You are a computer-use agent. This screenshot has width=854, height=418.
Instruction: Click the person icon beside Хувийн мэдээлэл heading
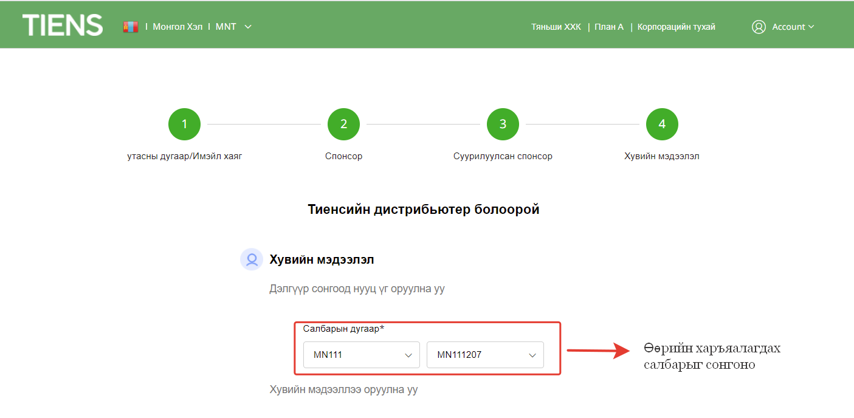point(251,259)
